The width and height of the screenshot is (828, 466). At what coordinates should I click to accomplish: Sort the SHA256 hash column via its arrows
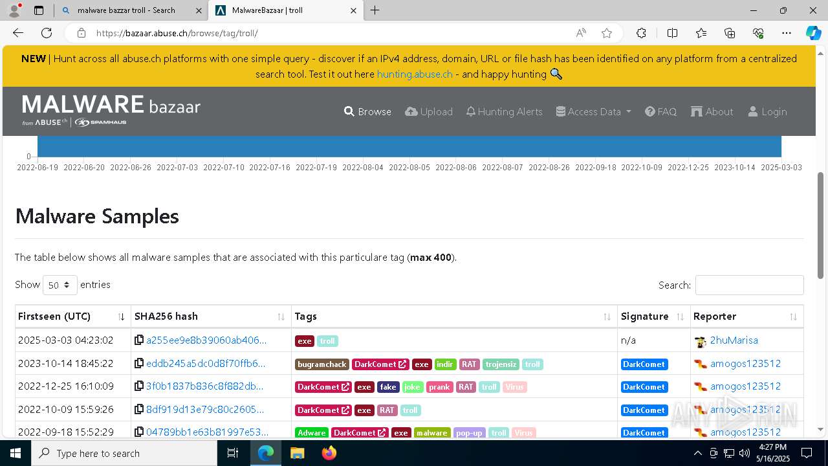pos(281,316)
